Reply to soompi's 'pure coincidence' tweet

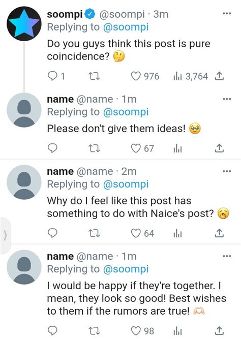pyautogui.click(x=52, y=76)
